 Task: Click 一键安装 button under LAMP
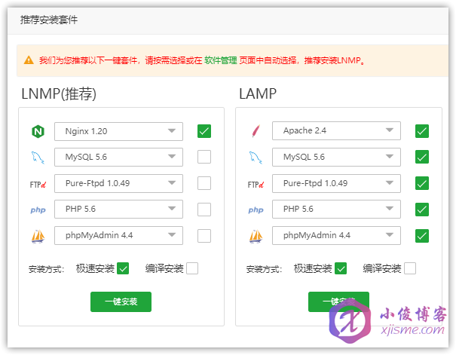click(x=338, y=301)
